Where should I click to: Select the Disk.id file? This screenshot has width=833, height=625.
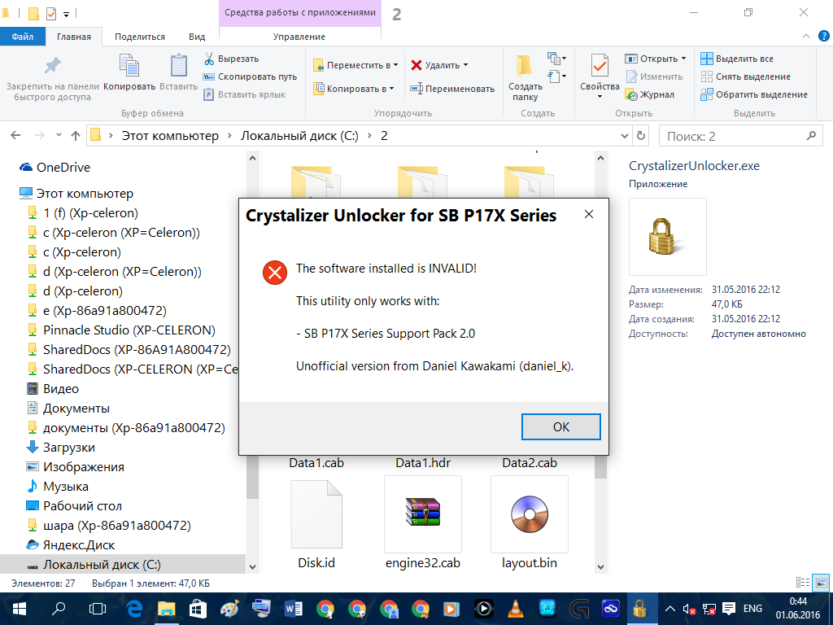click(316, 523)
